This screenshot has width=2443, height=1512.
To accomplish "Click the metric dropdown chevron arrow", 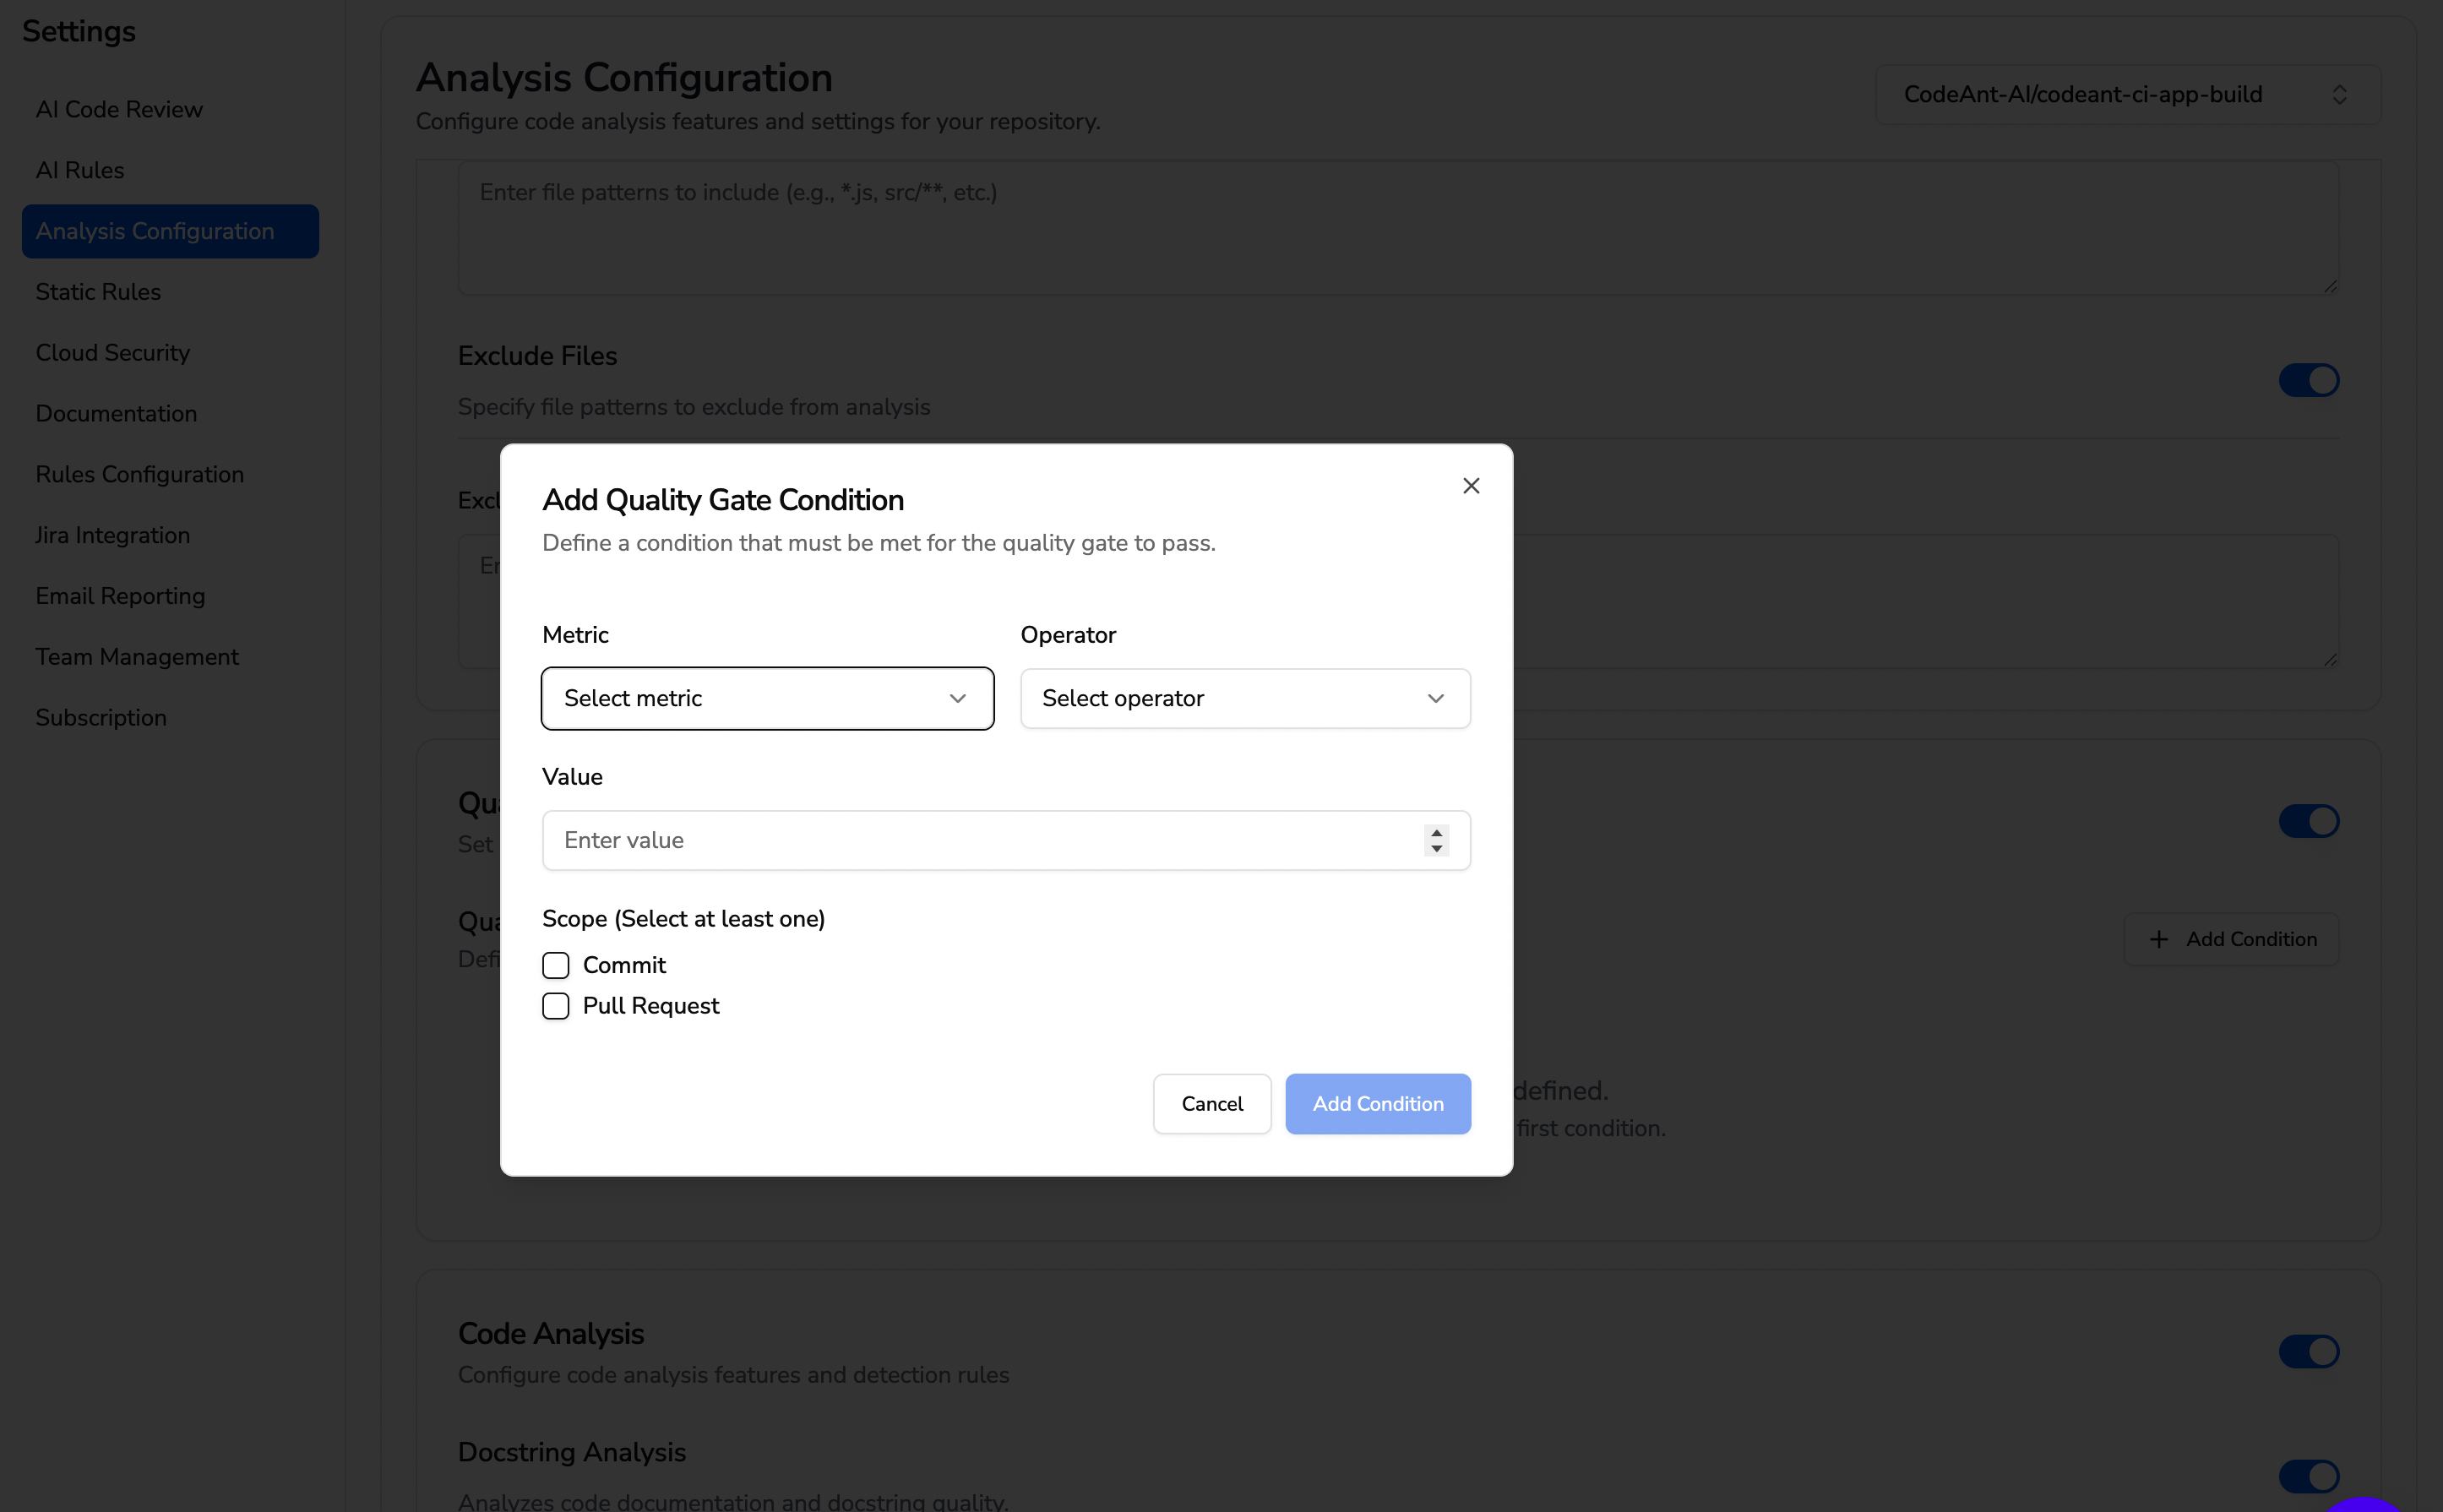I will coord(957,698).
